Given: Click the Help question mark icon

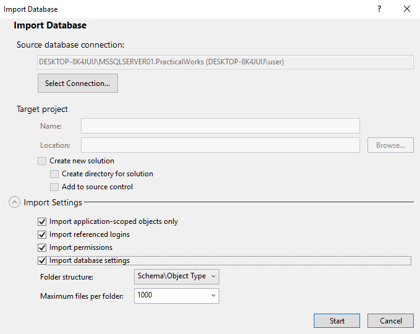Looking at the screenshot, I should point(379,9).
